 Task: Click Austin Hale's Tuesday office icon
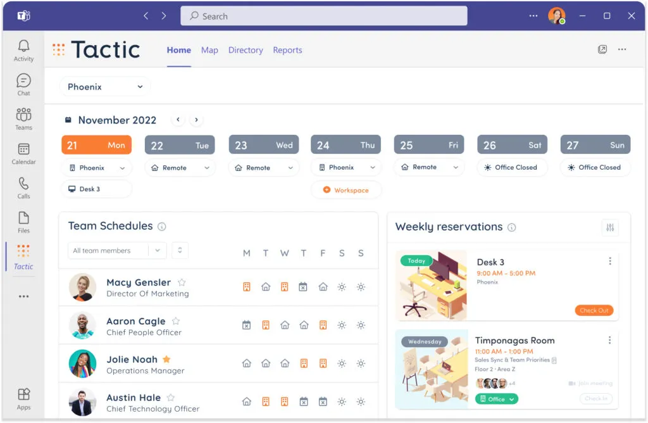tap(266, 401)
